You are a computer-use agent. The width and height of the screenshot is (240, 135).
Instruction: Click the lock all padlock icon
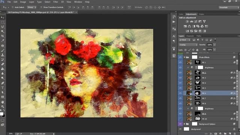[197, 50]
